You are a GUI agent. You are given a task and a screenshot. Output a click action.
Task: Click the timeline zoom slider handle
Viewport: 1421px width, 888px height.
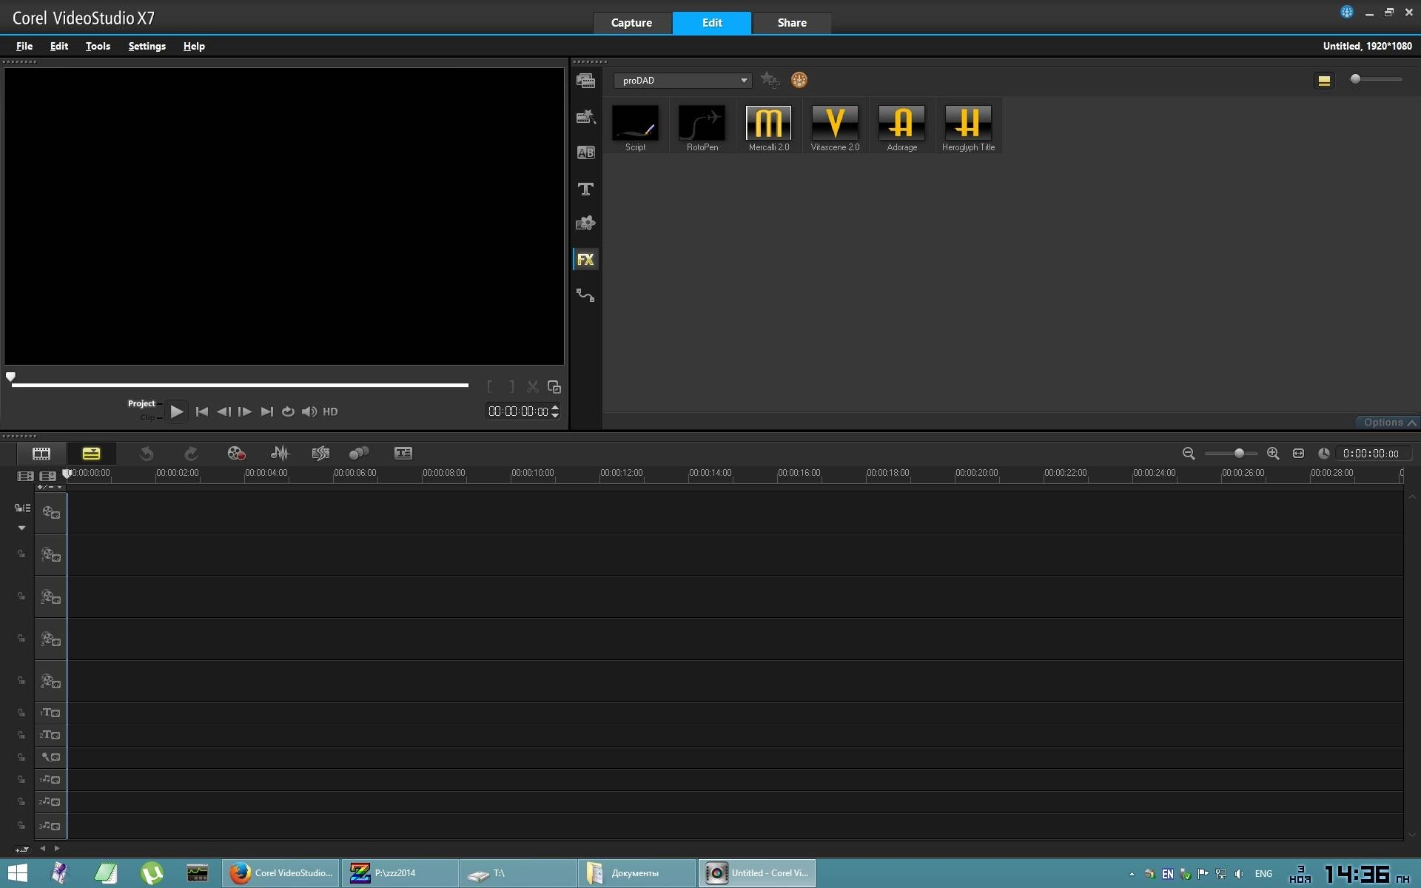coord(1239,453)
